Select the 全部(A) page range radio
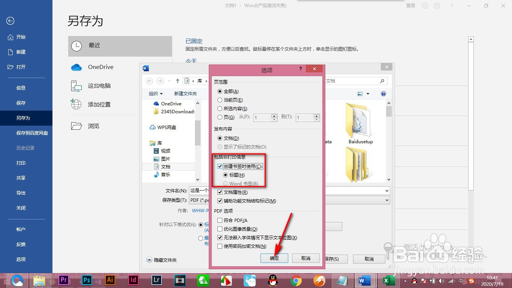 click(x=220, y=91)
